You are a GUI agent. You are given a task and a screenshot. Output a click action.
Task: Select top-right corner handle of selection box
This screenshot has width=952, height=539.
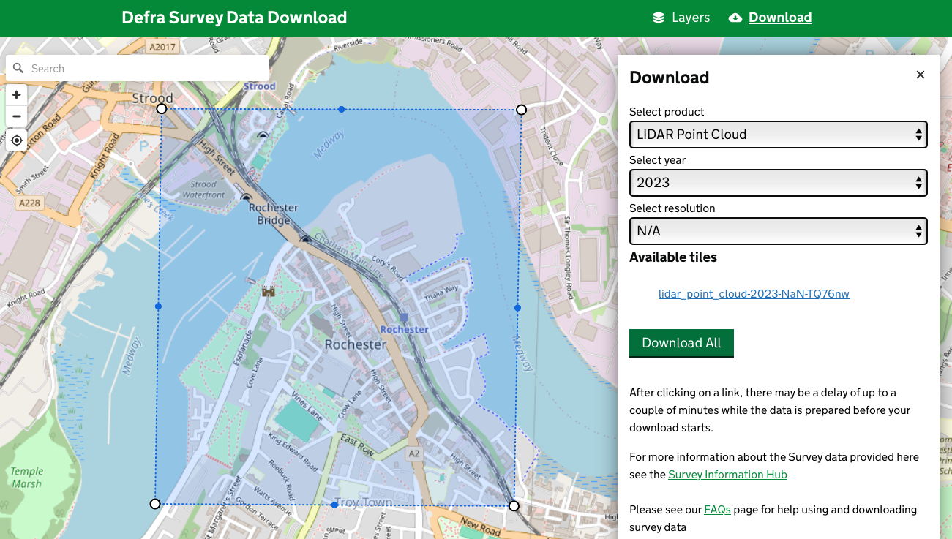521,110
